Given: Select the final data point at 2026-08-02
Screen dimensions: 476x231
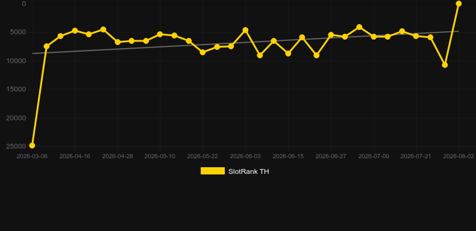Looking at the screenshot, I should (x=459, y=4).
